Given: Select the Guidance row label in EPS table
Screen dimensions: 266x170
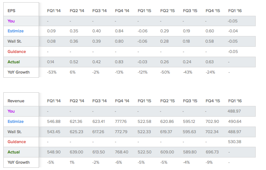Looking at the screenshot, I should point(17,52).
